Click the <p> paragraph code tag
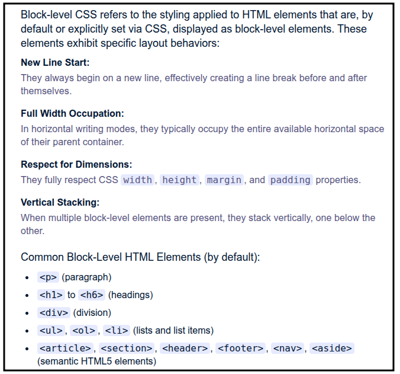 (48, 277)
